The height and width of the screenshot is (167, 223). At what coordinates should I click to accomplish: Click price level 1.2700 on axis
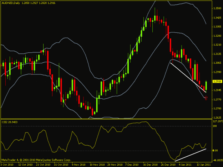tap(217, 109)
